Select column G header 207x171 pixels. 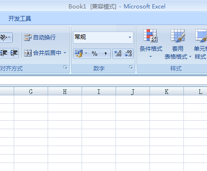[x=31, y=91]
